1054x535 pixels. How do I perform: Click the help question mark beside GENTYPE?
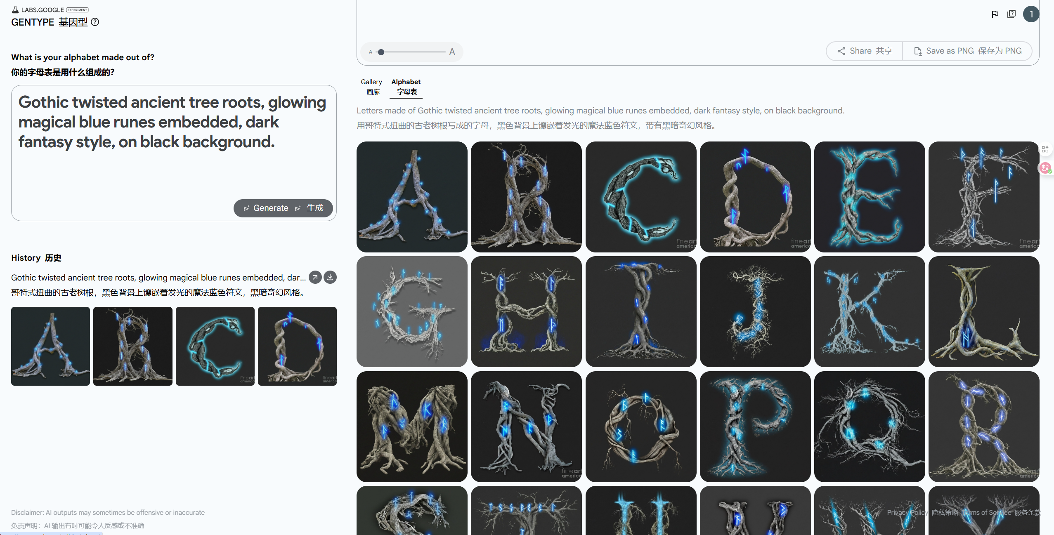click(95, 22)
